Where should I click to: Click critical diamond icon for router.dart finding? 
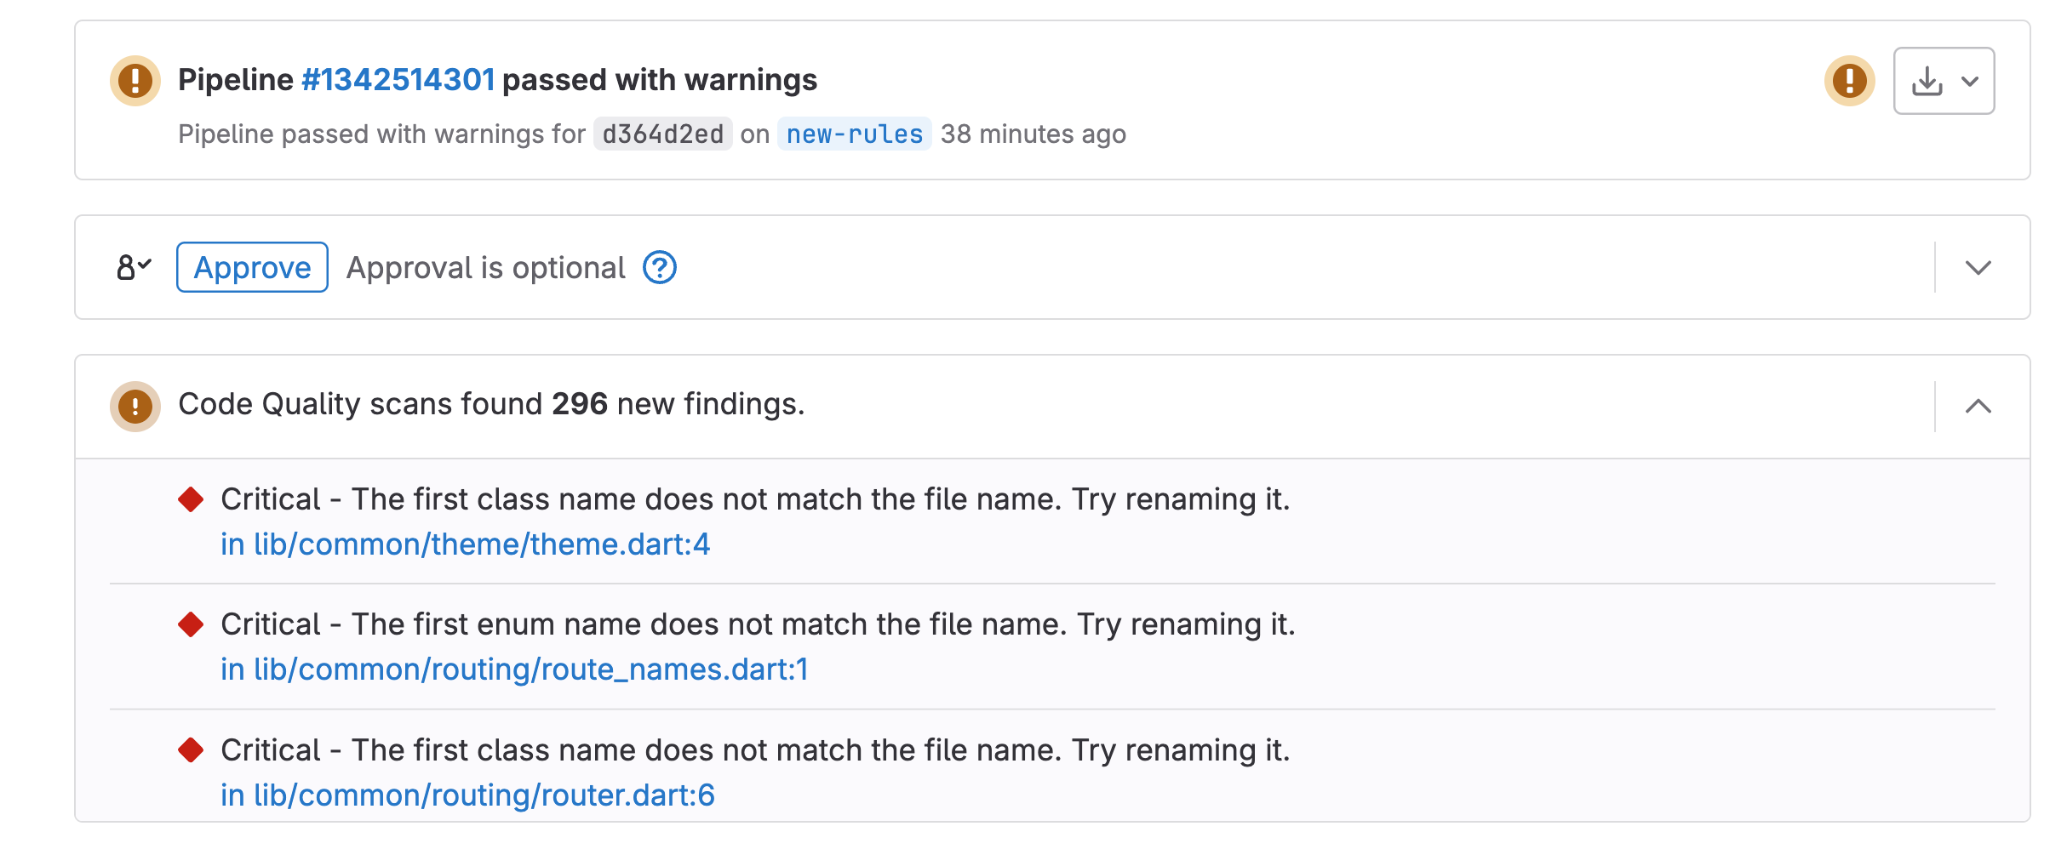(x=191, y=750)
